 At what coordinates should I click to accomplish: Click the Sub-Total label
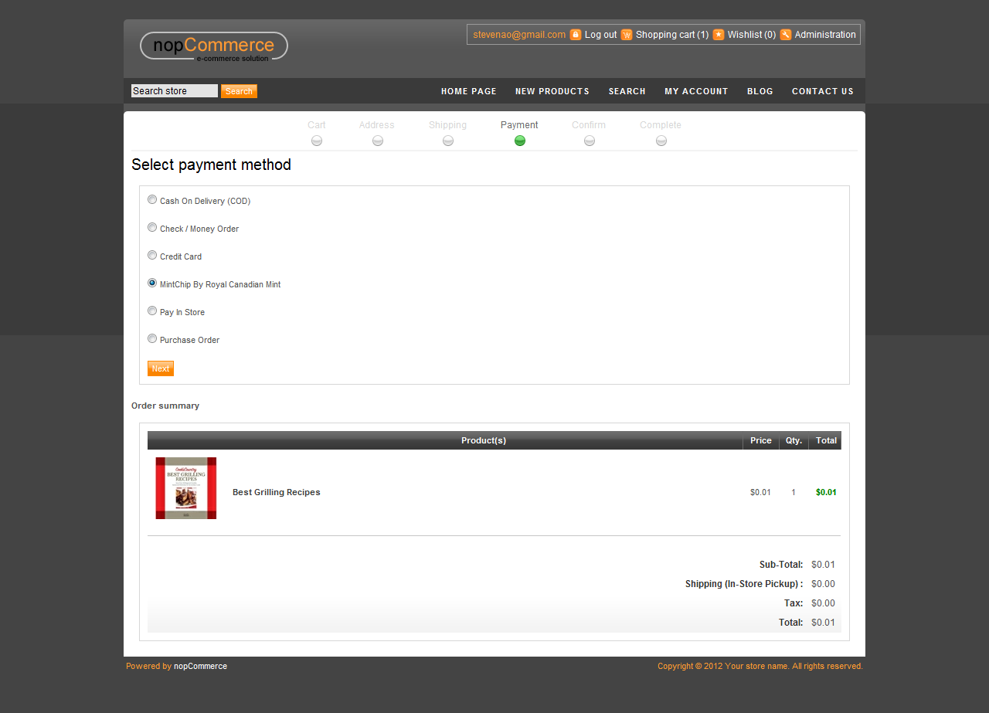pos(781,565)
